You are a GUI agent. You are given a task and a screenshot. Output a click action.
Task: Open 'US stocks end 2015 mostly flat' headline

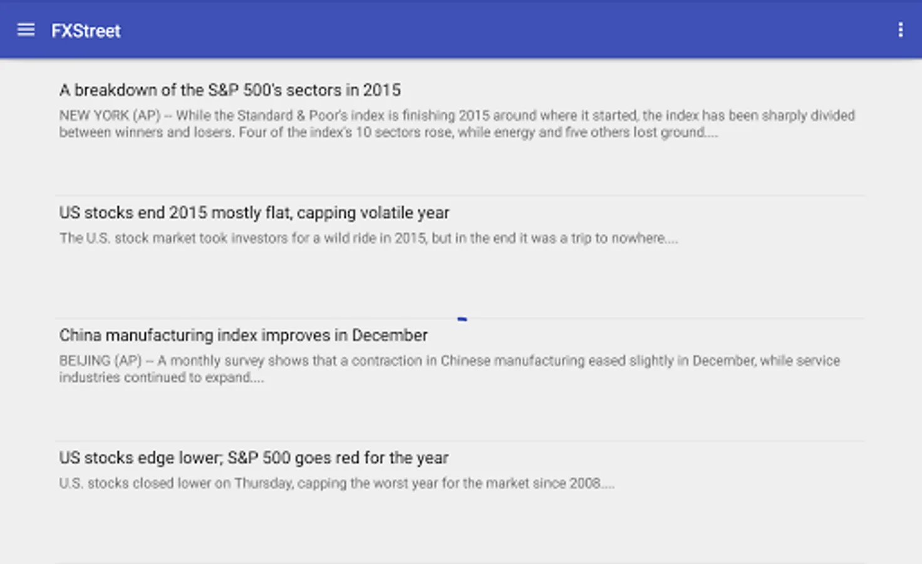(x=254, y=213)
